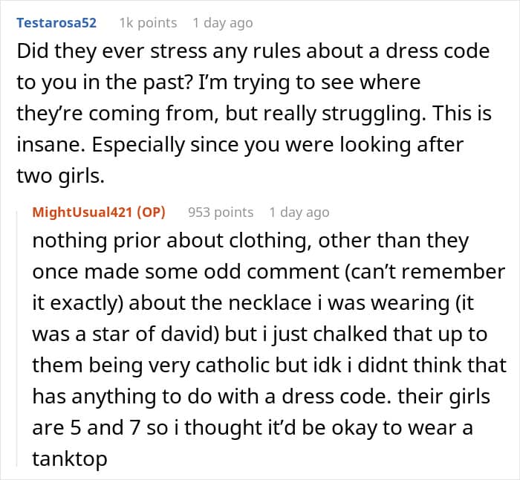Click the phrase 'really struggling' in the comment

pos(345,114)
